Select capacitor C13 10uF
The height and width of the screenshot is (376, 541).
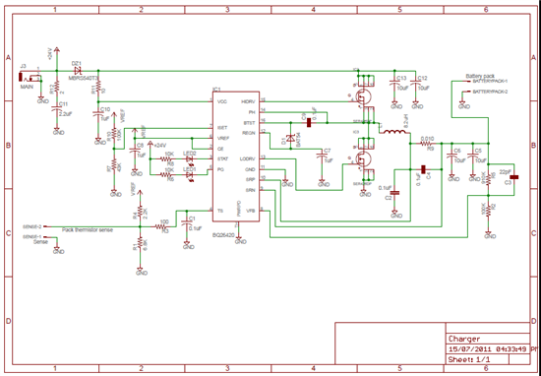pyautogui.click(x=394, y=82)
